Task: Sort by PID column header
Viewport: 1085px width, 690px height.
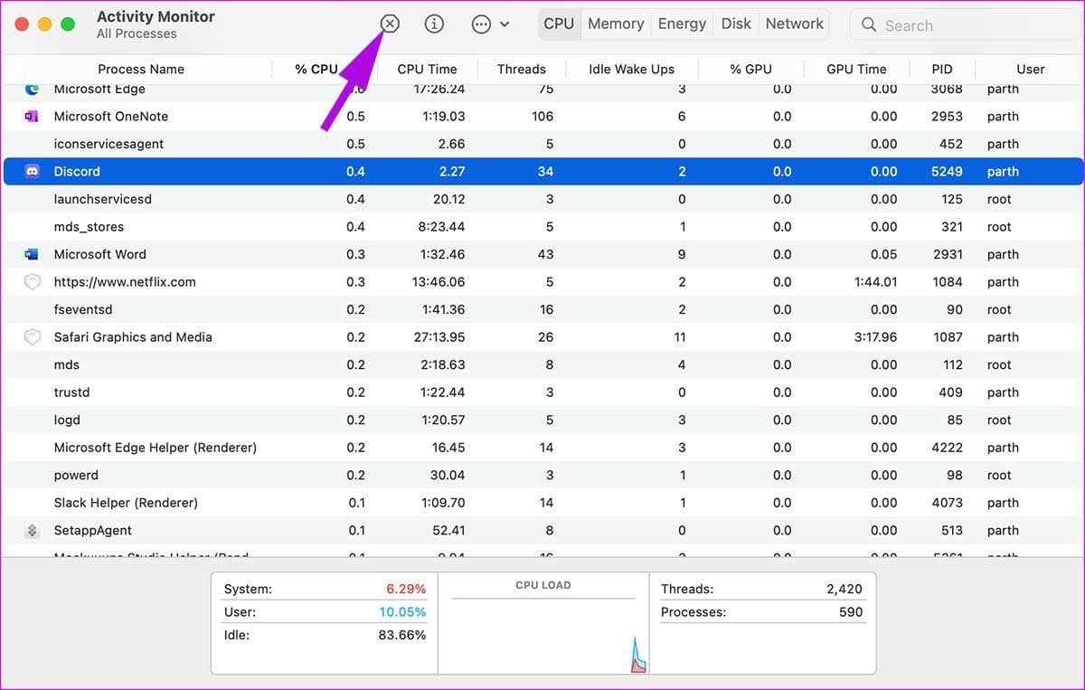Action: (941, 69)
